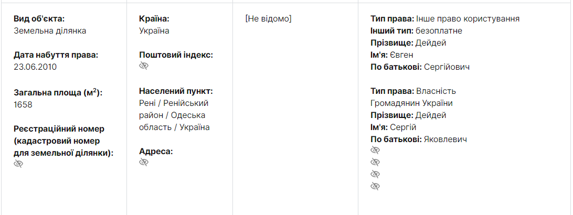Click the Ім'я: Сергій line
Image resolution: width=573 pixels, height=215 pixels.
click(394, 127)
